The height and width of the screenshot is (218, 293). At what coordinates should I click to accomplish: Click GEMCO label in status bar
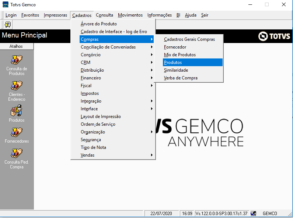[x=270, y=213]
